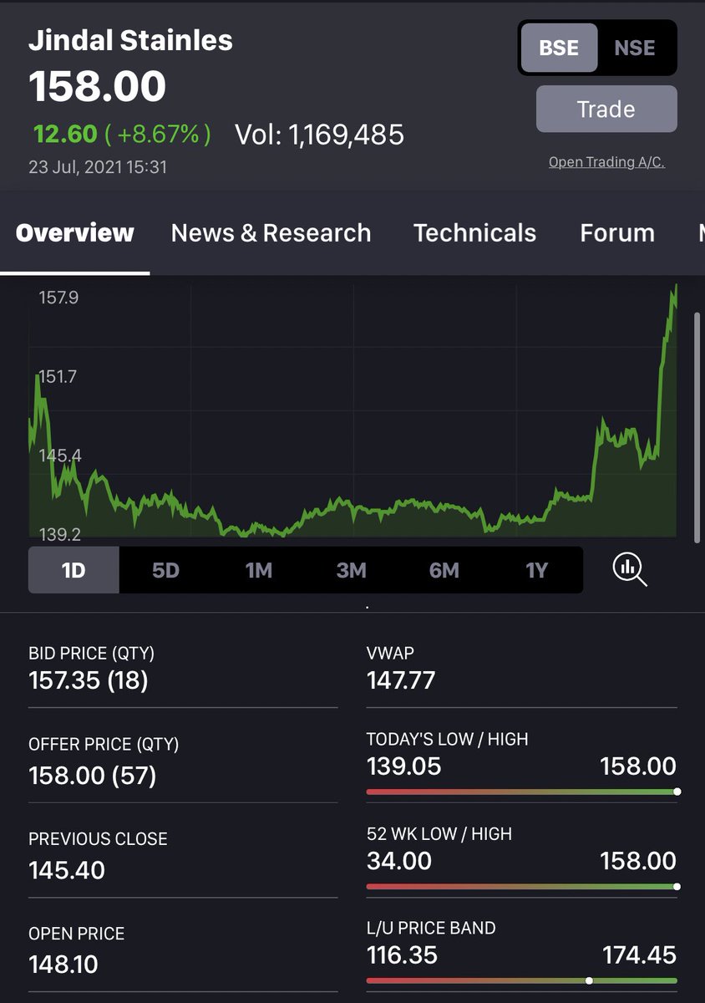Switch to the Forum tab
Viewport: 705px width, 1003px height.
coord(617,232)
